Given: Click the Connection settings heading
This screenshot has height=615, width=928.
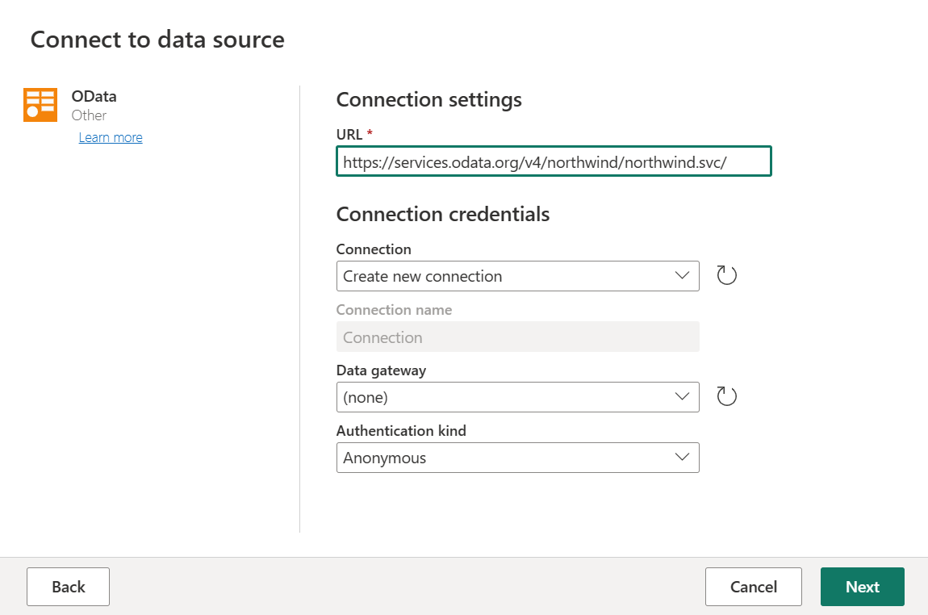Looking at the screenshot, I should coord(428,99).
